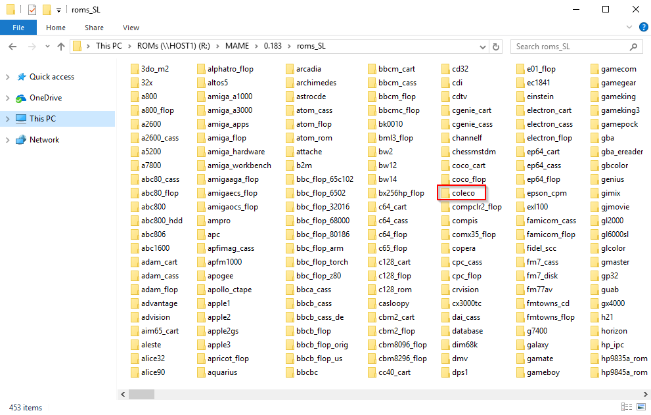Open Customize Quick Access Toolbar dropdown
Viewport: 651px width, 415px height.
click(x=58, y=10)
